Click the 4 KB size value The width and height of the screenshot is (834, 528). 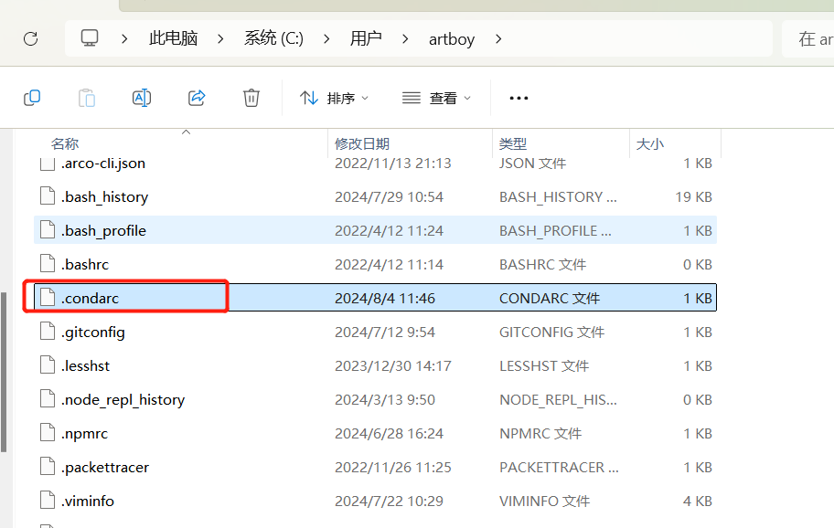(698, 501)
